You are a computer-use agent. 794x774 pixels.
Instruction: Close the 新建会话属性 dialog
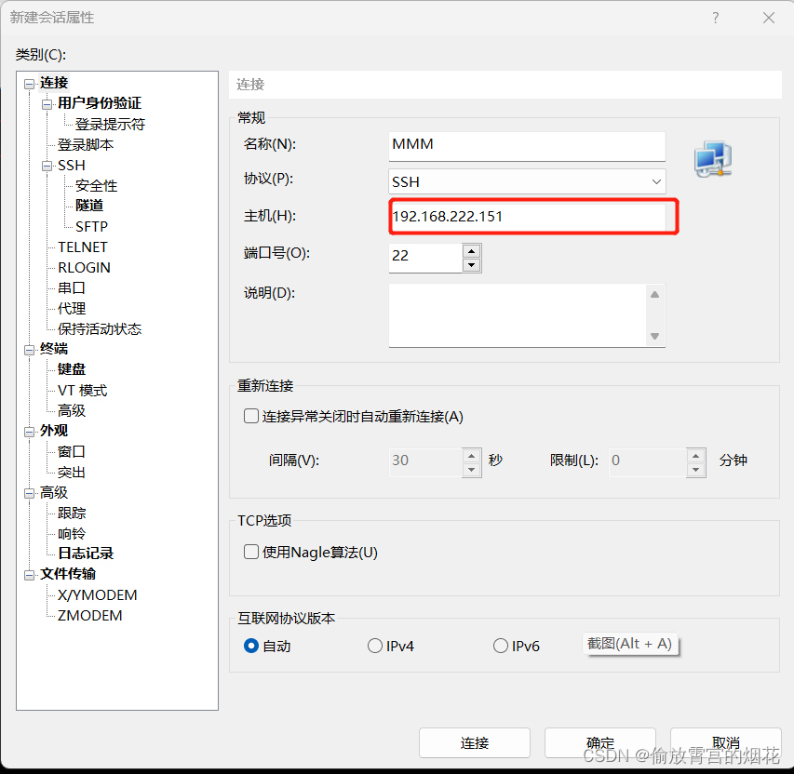coord(768,19)
